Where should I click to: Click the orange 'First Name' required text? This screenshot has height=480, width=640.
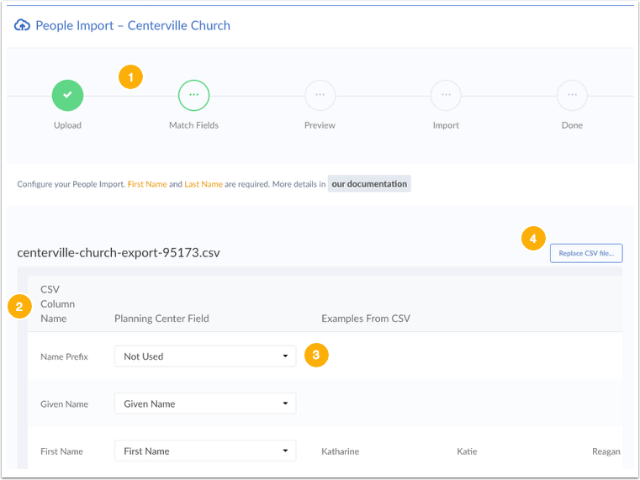coord(147,184)
